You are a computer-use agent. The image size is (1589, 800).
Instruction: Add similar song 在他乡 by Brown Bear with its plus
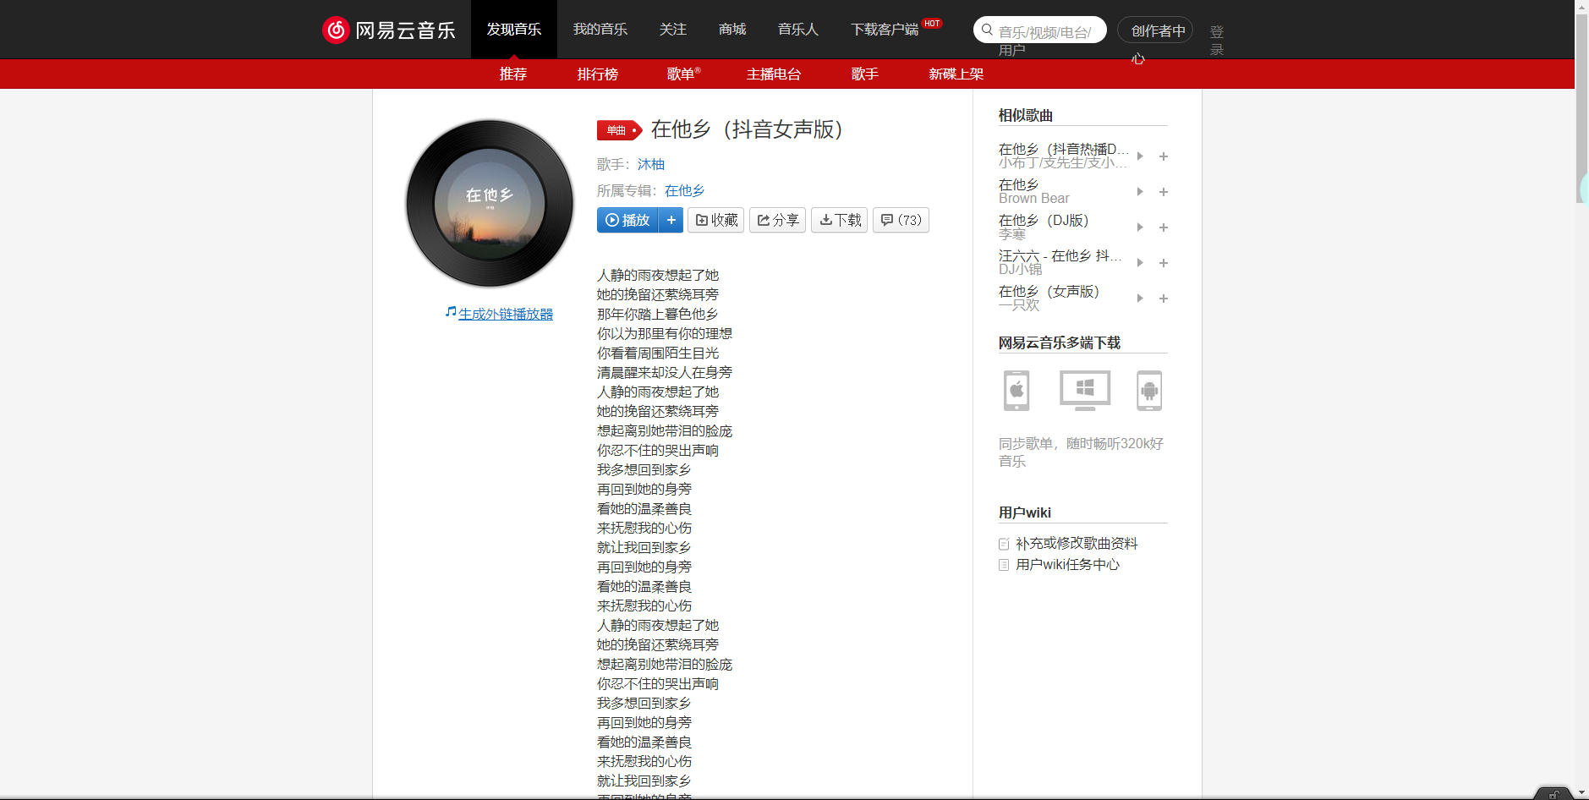1163,192
